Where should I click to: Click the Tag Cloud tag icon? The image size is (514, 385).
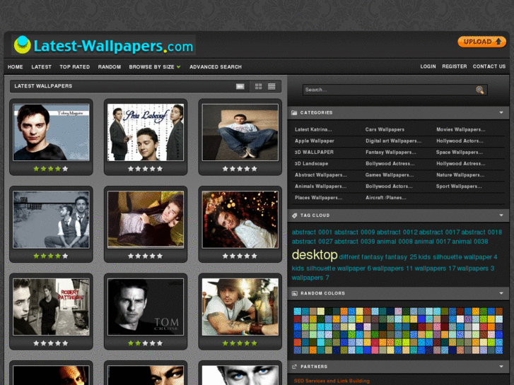pyautogui.click(x=294, y=215)
